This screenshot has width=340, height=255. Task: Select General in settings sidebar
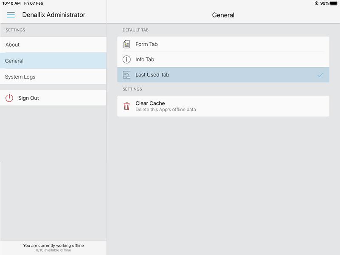(53, 61)
